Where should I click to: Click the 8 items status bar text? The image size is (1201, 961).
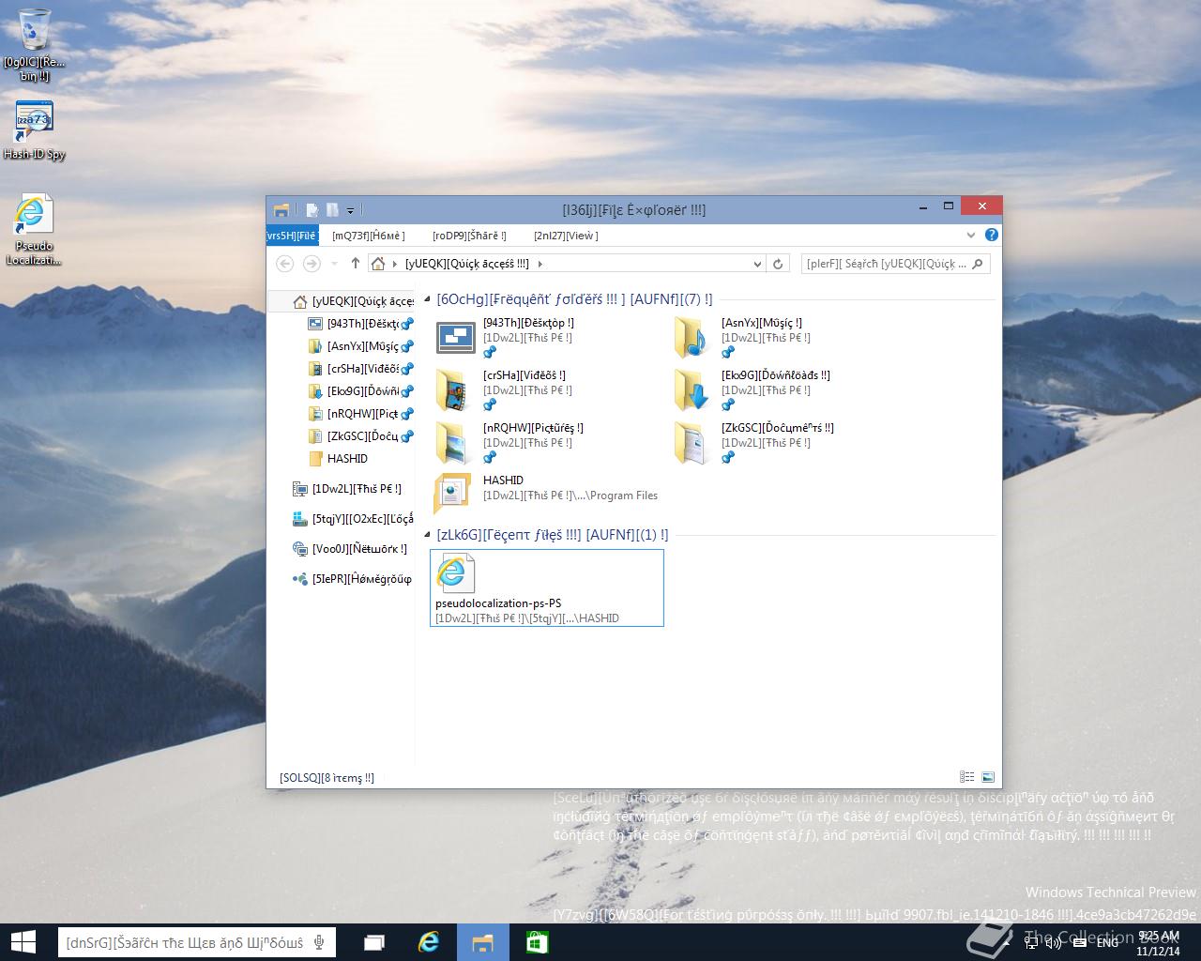tap(327, 778)
